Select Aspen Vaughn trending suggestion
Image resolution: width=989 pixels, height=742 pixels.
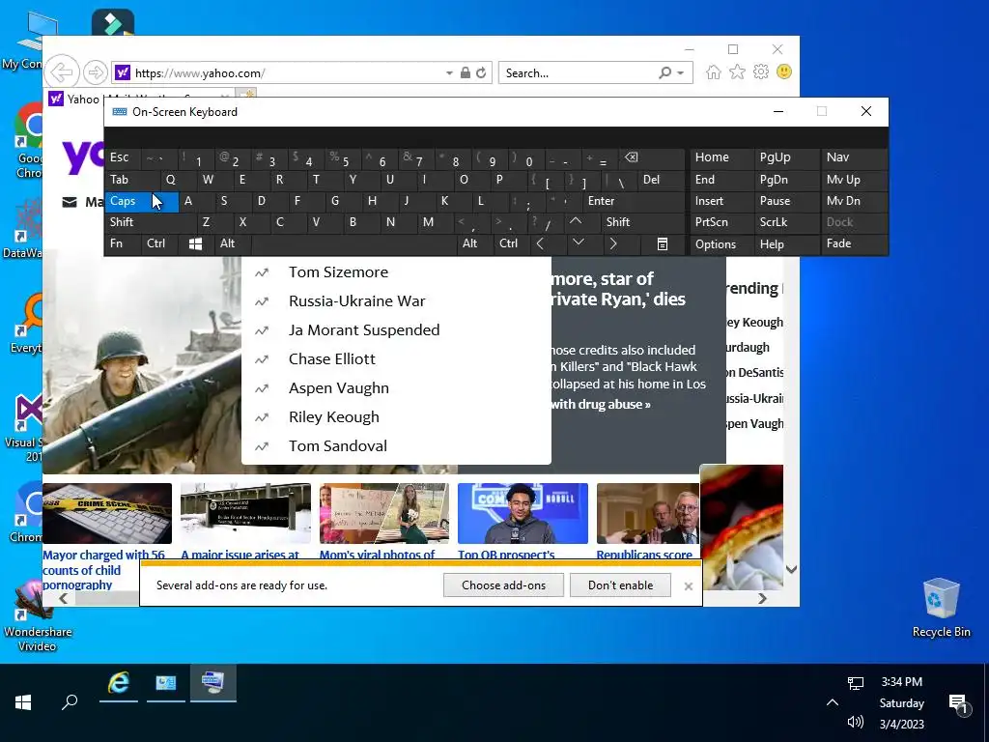click(x=396, y=388)
